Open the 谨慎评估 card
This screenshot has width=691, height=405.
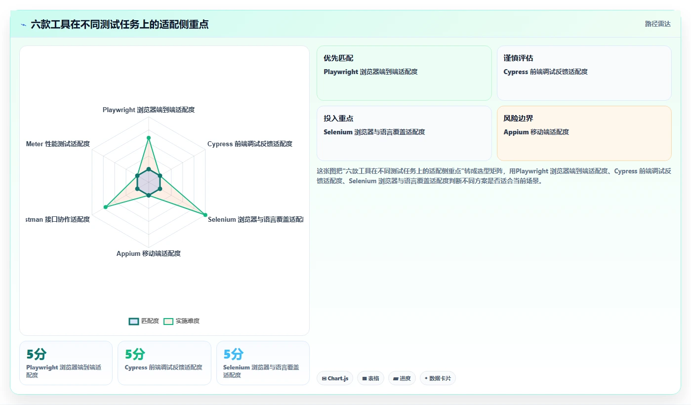click(584, 73)
